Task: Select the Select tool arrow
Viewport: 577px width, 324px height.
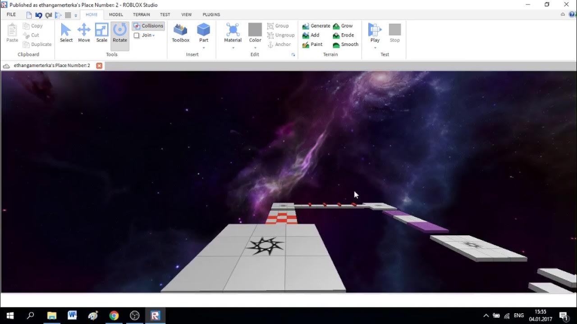Action: (x=66, y=33)
